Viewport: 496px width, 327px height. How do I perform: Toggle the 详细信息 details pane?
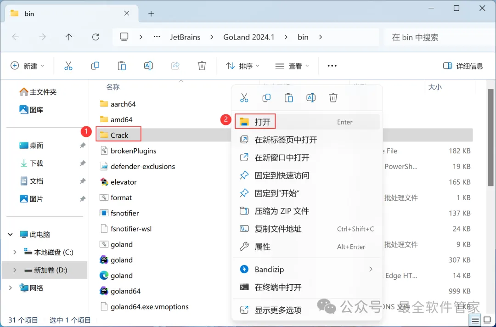pyautogui.click(x=463, y=66)
